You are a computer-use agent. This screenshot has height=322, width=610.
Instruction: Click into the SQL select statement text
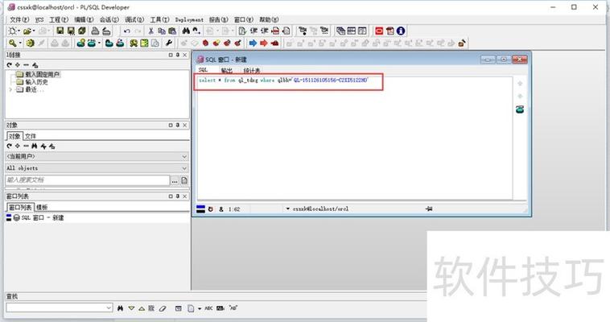pyautogui.click(x=282, y=80)
